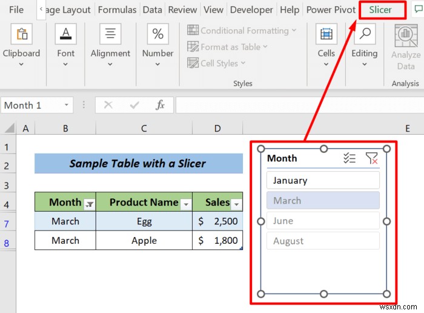Click the comments icon in ribbon corner
Screen dimensions: 424x313
pos(419,10)
